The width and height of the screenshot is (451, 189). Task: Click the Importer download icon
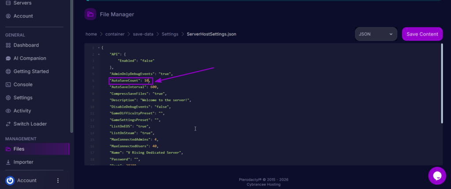coord(8,162)
